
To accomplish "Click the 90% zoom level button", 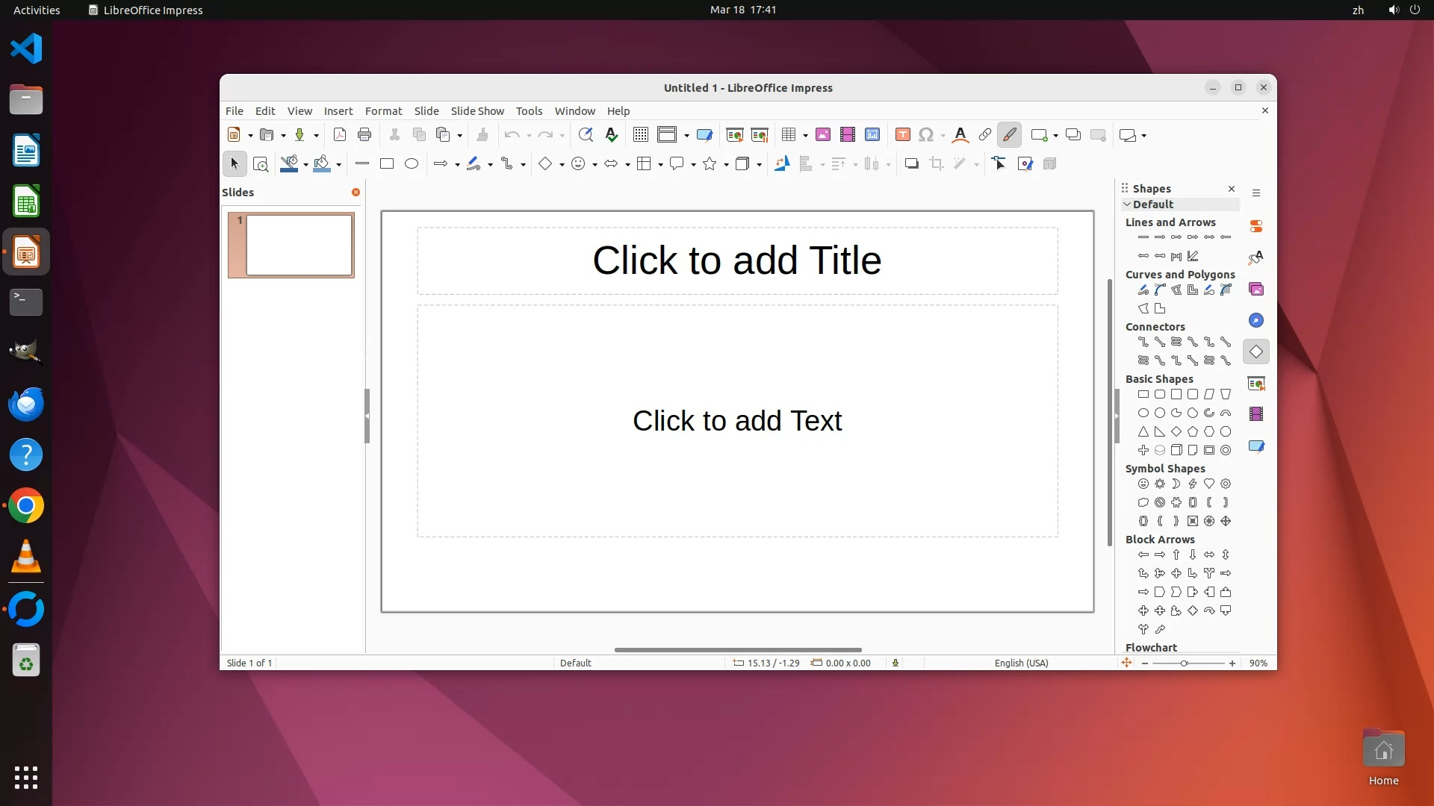I will [1258, 663].
